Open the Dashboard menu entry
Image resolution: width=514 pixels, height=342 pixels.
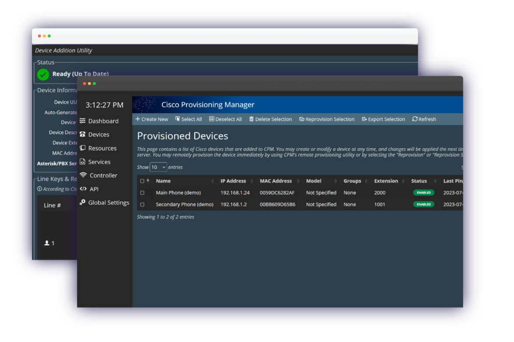point(103,121)
